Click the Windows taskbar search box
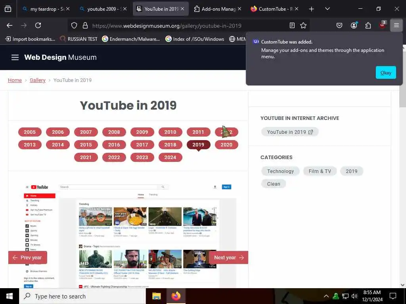Viewport: 406px width, 304px height. [82, 296]
